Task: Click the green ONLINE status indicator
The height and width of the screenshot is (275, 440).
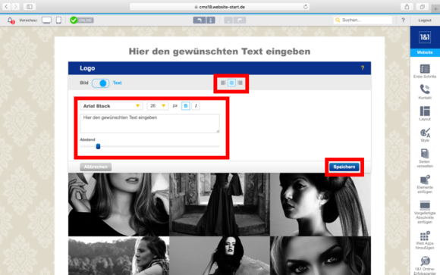Action: click(82, 20)
